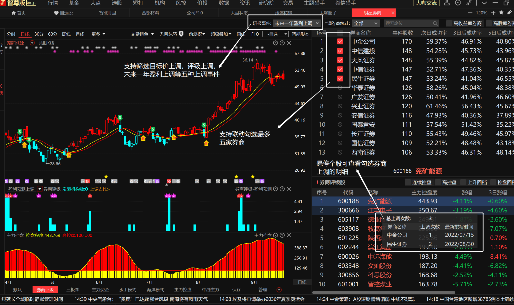Open 券商评级 indicator help icon

282,189
